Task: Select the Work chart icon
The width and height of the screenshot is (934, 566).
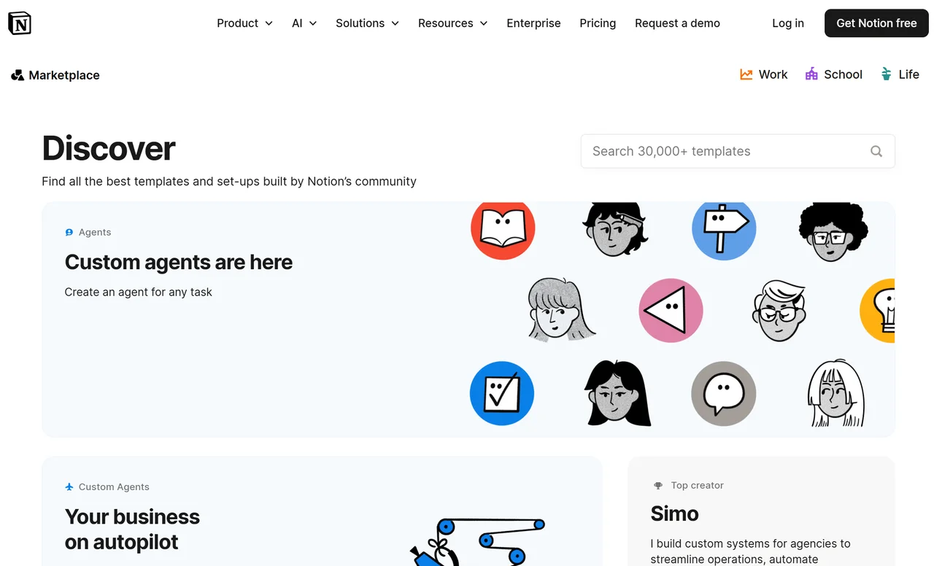Action: pos(745,74)
